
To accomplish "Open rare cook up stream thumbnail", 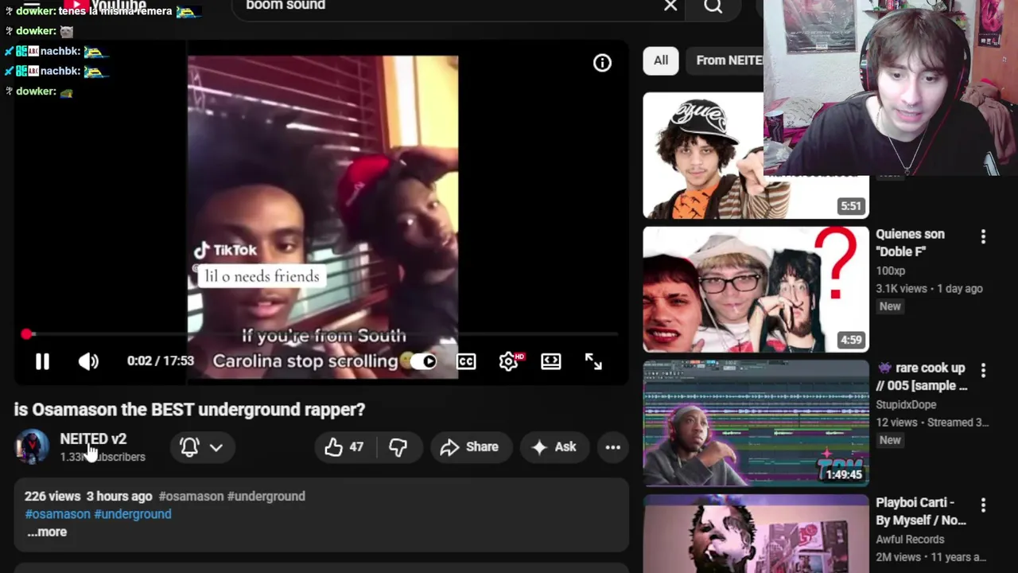I will point(756,423).
